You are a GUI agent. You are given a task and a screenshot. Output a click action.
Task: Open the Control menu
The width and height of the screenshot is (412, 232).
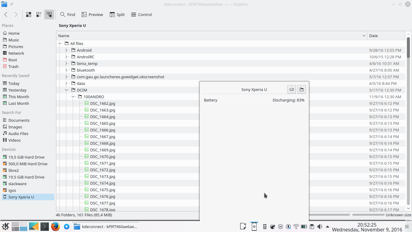tap(141, 14)
